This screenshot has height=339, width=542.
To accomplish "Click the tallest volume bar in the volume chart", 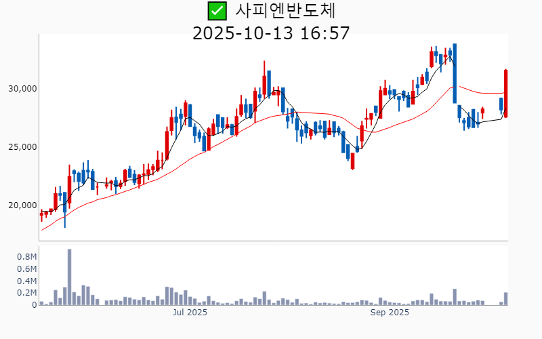I will pos(69,278).
